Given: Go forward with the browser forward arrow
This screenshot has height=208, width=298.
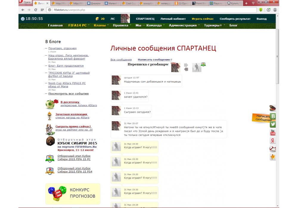Looking at the screenshot, I should pos(29,10).
